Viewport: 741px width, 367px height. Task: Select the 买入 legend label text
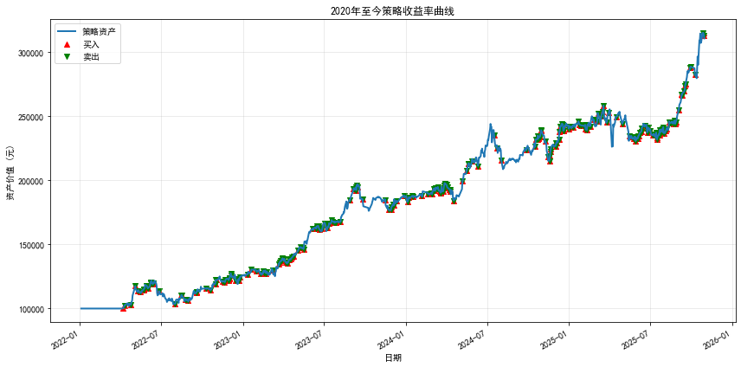pyautogui.click(x=91, y=44)
